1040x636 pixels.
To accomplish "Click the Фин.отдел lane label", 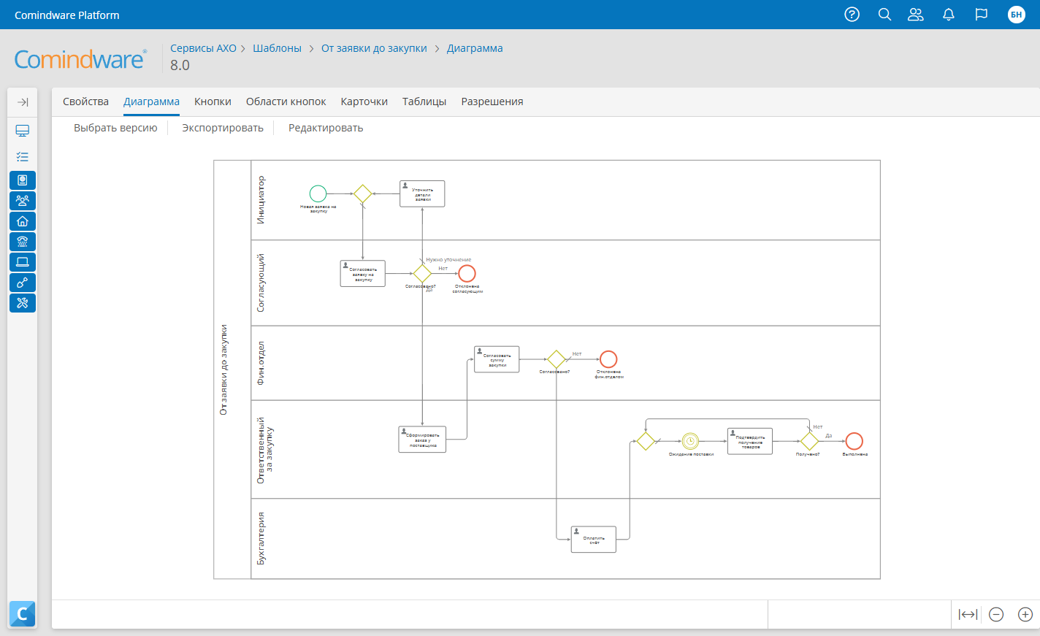I will [261, 363].
